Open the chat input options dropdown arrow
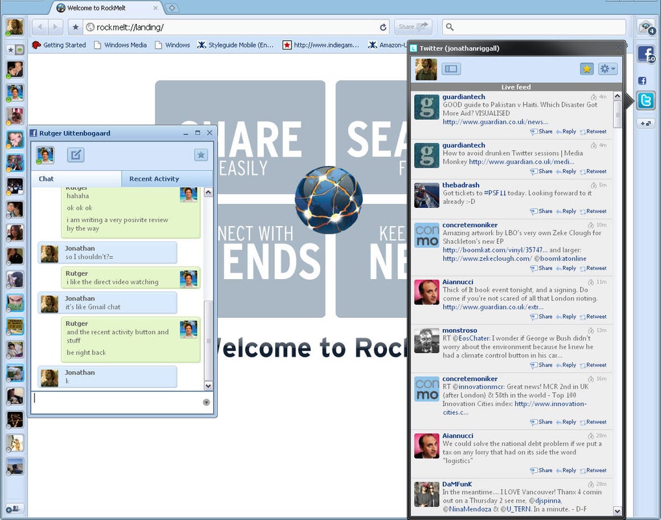Viewport: 661px width, 520px height. [x=206, y=402]
